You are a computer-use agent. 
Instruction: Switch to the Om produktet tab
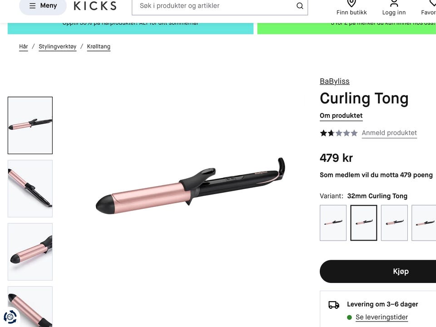point(341,116)
